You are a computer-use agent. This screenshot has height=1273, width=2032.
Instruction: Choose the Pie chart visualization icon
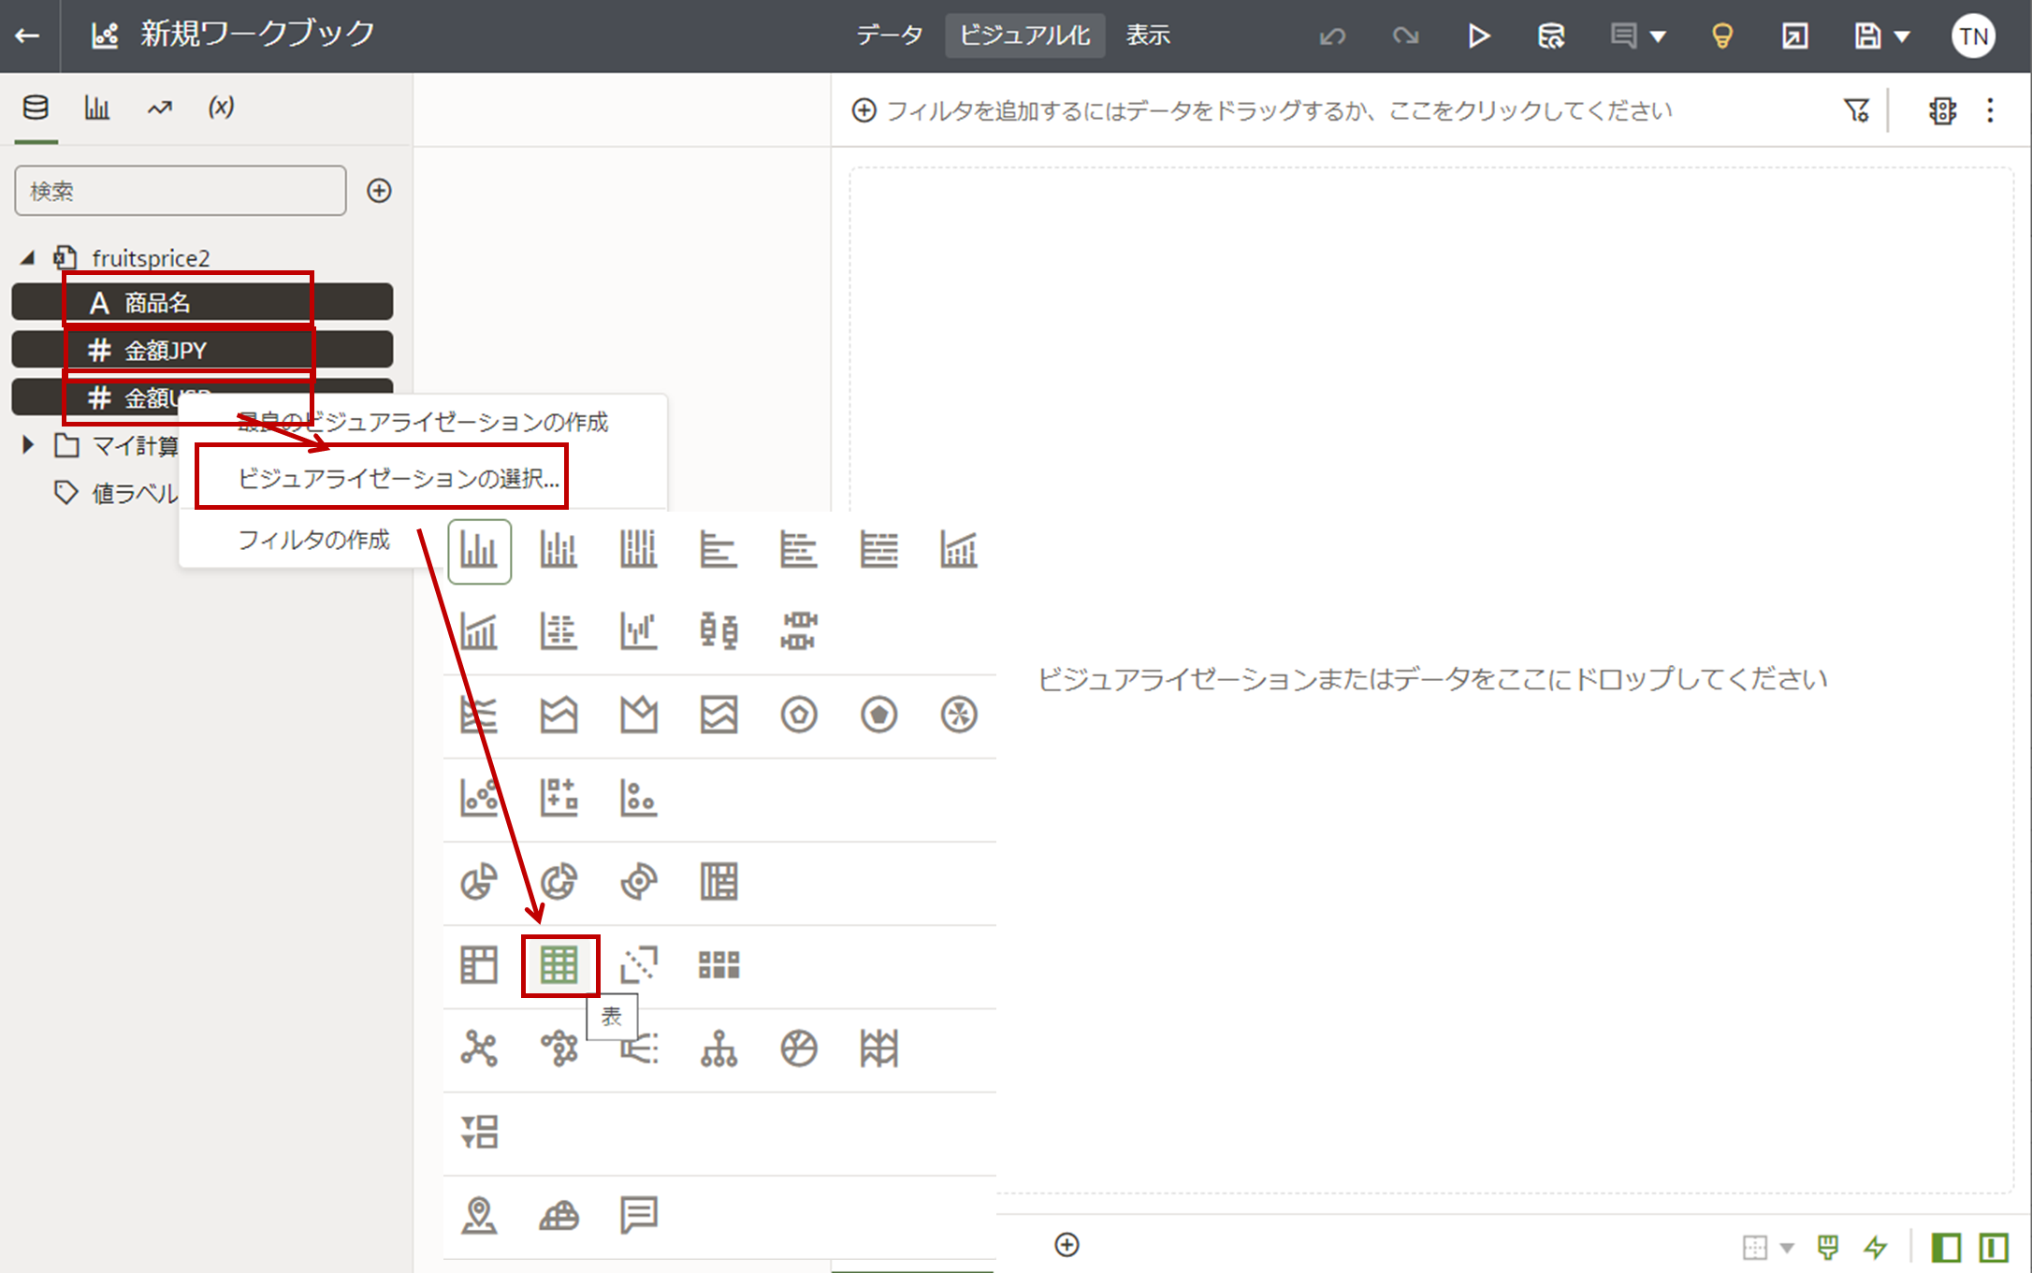(x=479, y=881)
